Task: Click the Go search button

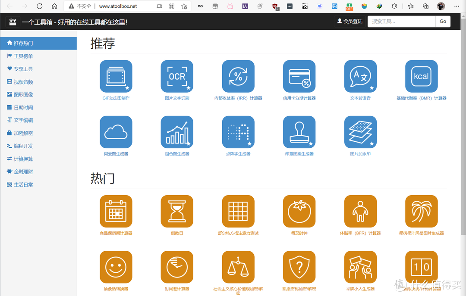Action: [x=443, y=22]
